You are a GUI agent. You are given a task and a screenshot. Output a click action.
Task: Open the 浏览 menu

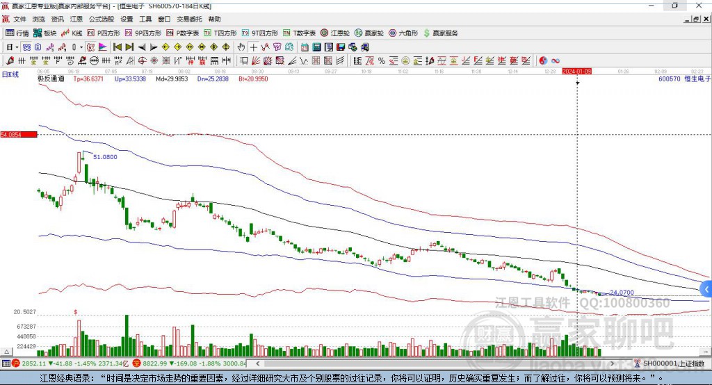click(x=39, y=19)
